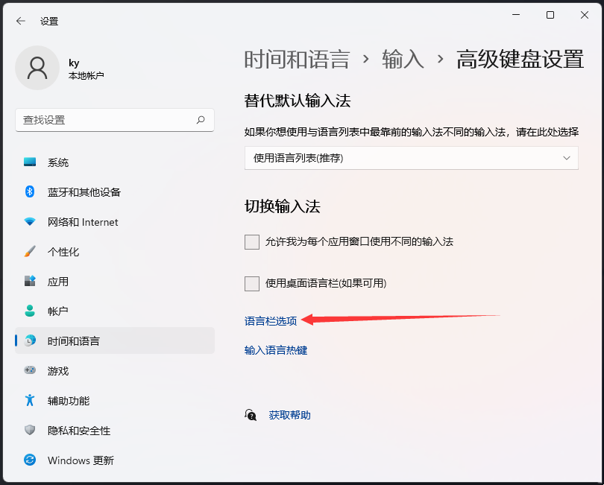The height and width of the screenshot is (485, 604).
Task: Open the default input method dropdown
Action: (411, 158)
